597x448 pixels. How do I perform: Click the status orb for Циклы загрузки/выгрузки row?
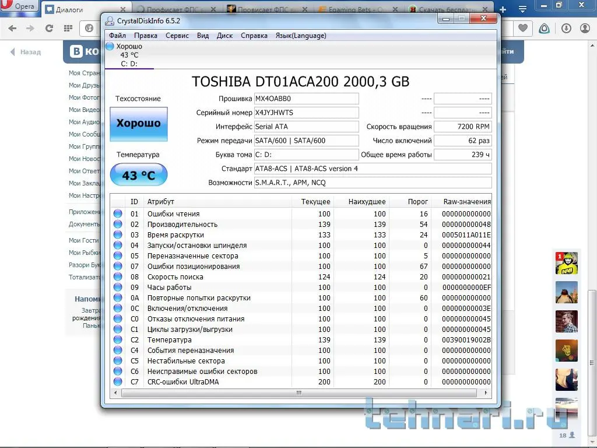118,329
